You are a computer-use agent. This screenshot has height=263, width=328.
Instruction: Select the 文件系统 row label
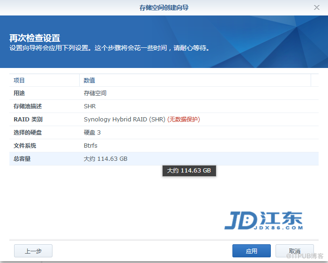click(x=25, y=146)
